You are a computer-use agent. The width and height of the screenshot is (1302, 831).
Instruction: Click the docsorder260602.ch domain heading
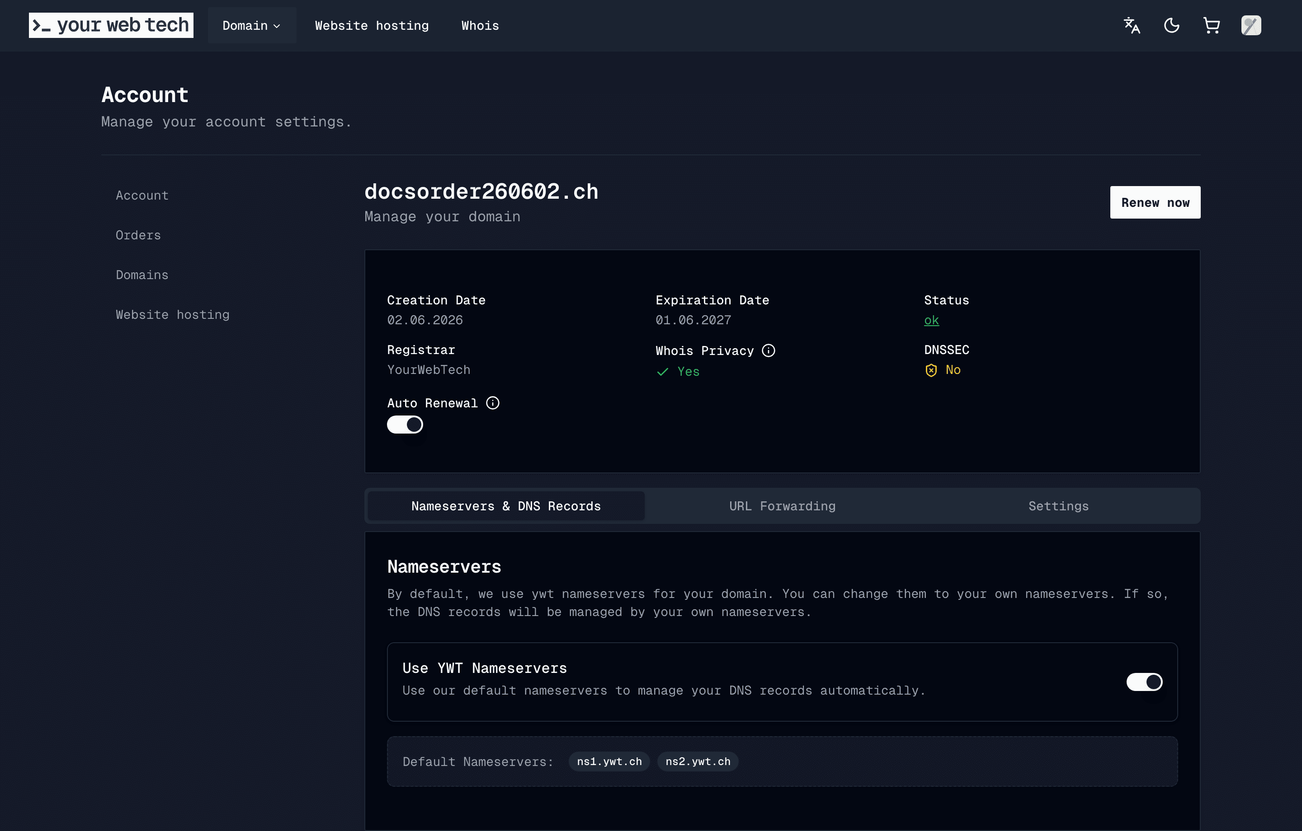(481, 192)
